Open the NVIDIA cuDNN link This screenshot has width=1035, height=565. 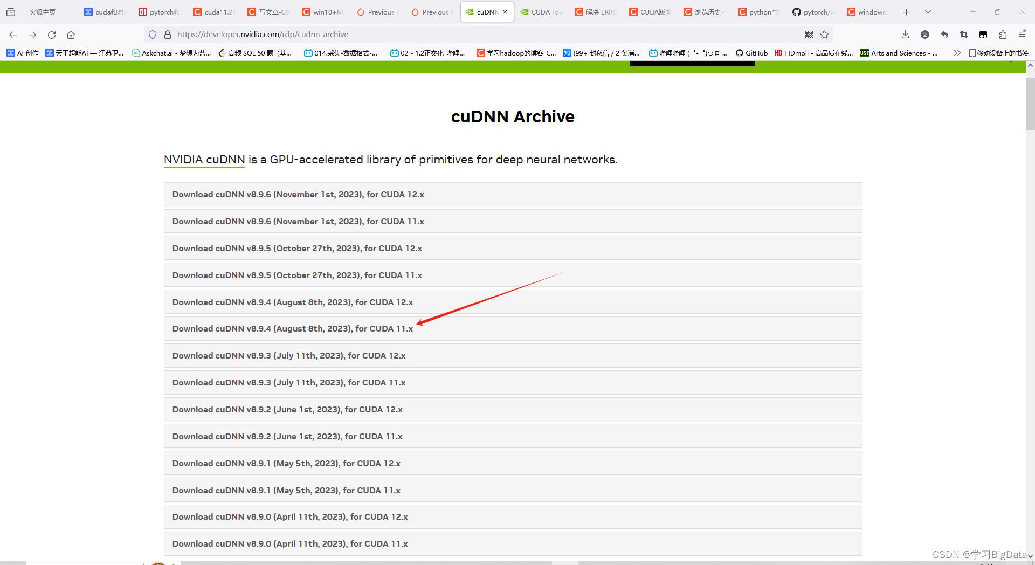pos(204,160)
